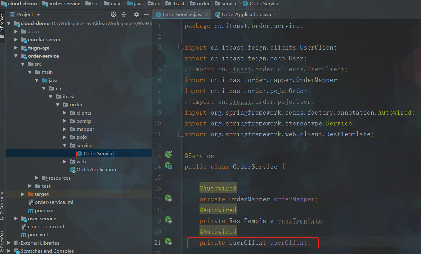421x254 pixels.
Task: Expand the clients package arrow
Action: point(65,113)
